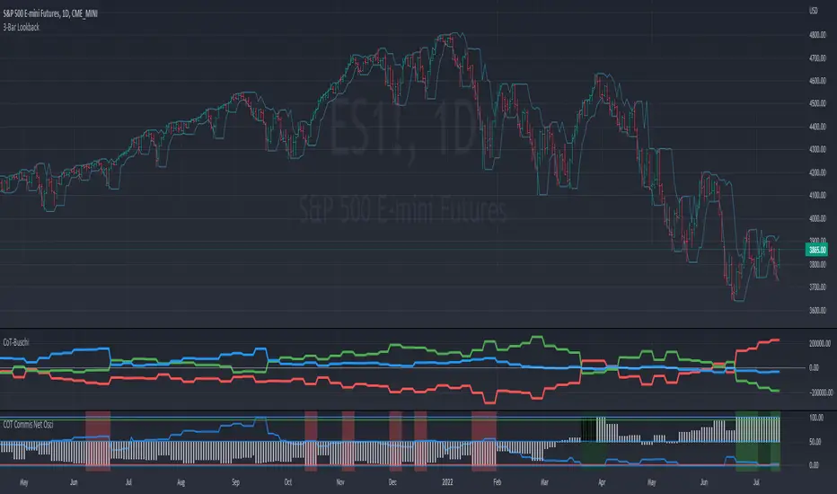Click the ES1!, 1D chart watermark

coord(403,127)
